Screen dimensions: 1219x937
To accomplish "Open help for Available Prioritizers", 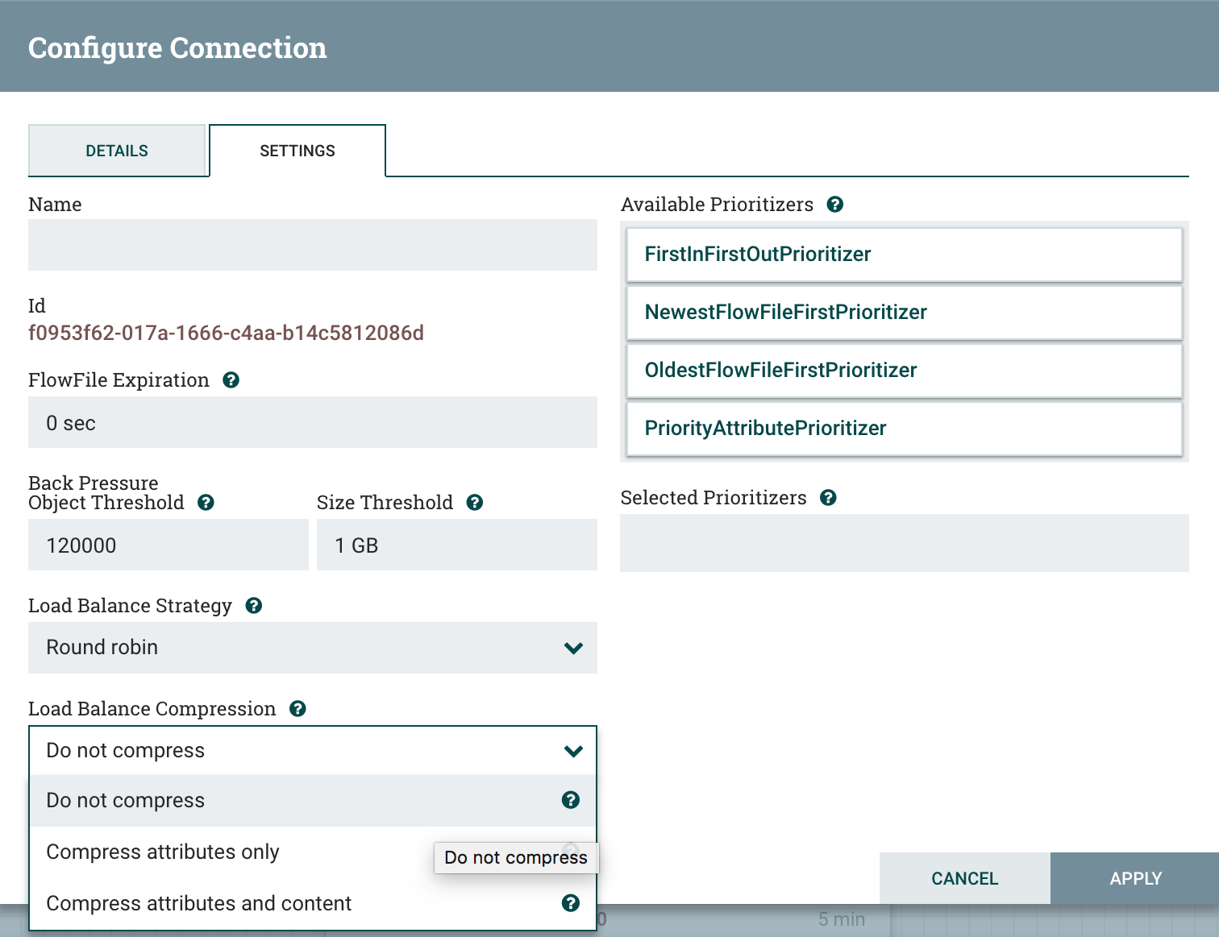I will click(x=835, y=204).
